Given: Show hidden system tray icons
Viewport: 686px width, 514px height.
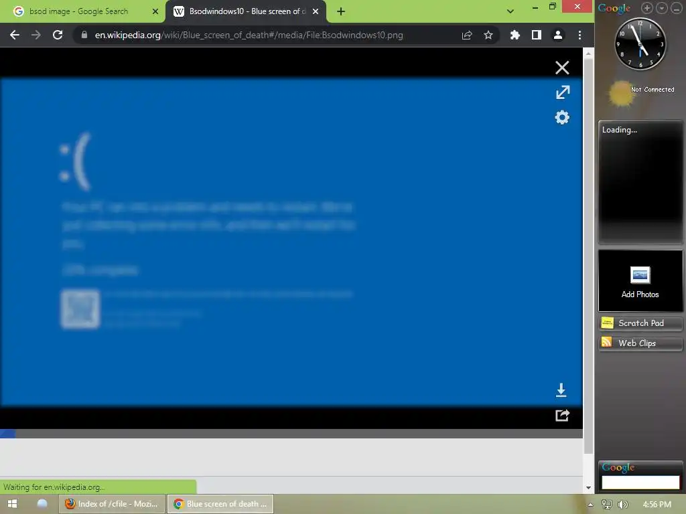Looking at the screenshot, I should [x=591, y=505].
